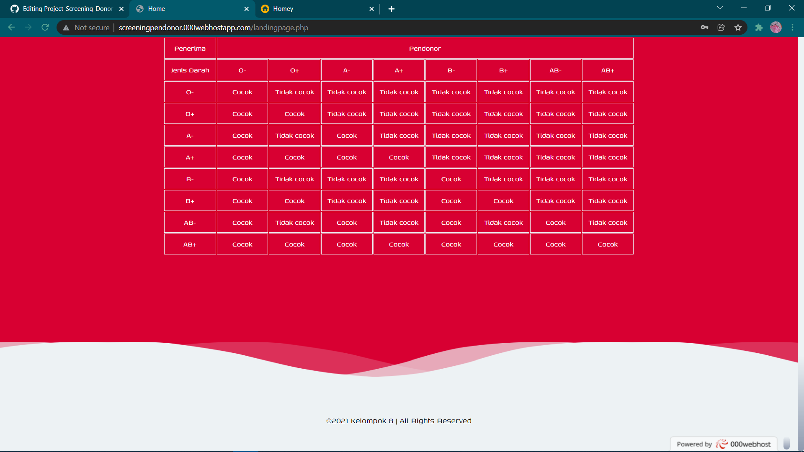Reload the landing page

click(45, 27)
